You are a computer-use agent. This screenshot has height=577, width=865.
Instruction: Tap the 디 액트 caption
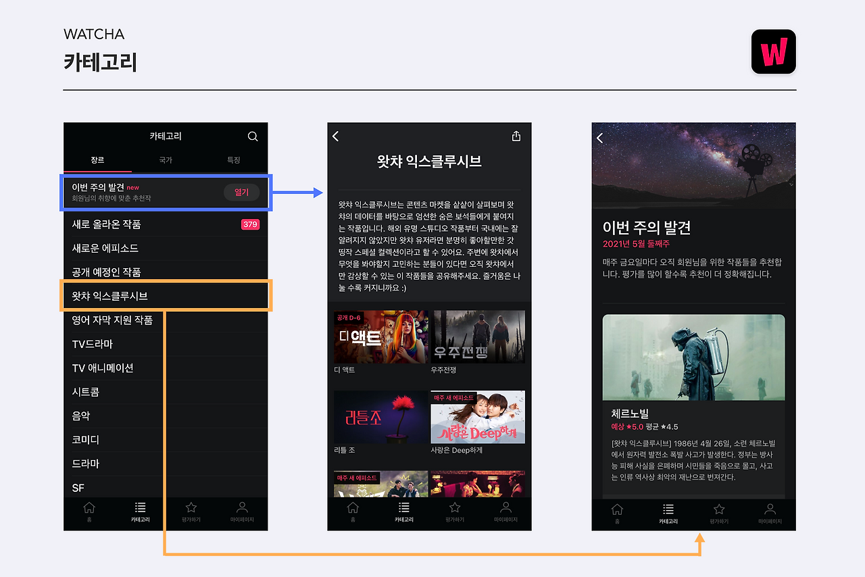click(x=345, y=370)
